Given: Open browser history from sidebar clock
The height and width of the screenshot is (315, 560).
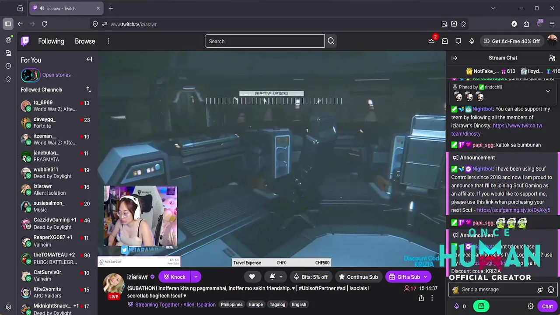Looking at the screenshot, I should 8,66.
